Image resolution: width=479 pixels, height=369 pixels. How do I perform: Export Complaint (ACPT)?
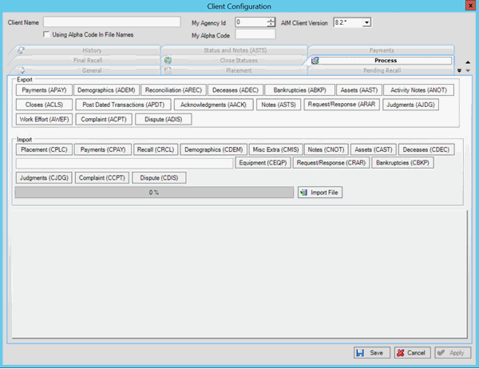pyautogui.click(x=104, y=119)
